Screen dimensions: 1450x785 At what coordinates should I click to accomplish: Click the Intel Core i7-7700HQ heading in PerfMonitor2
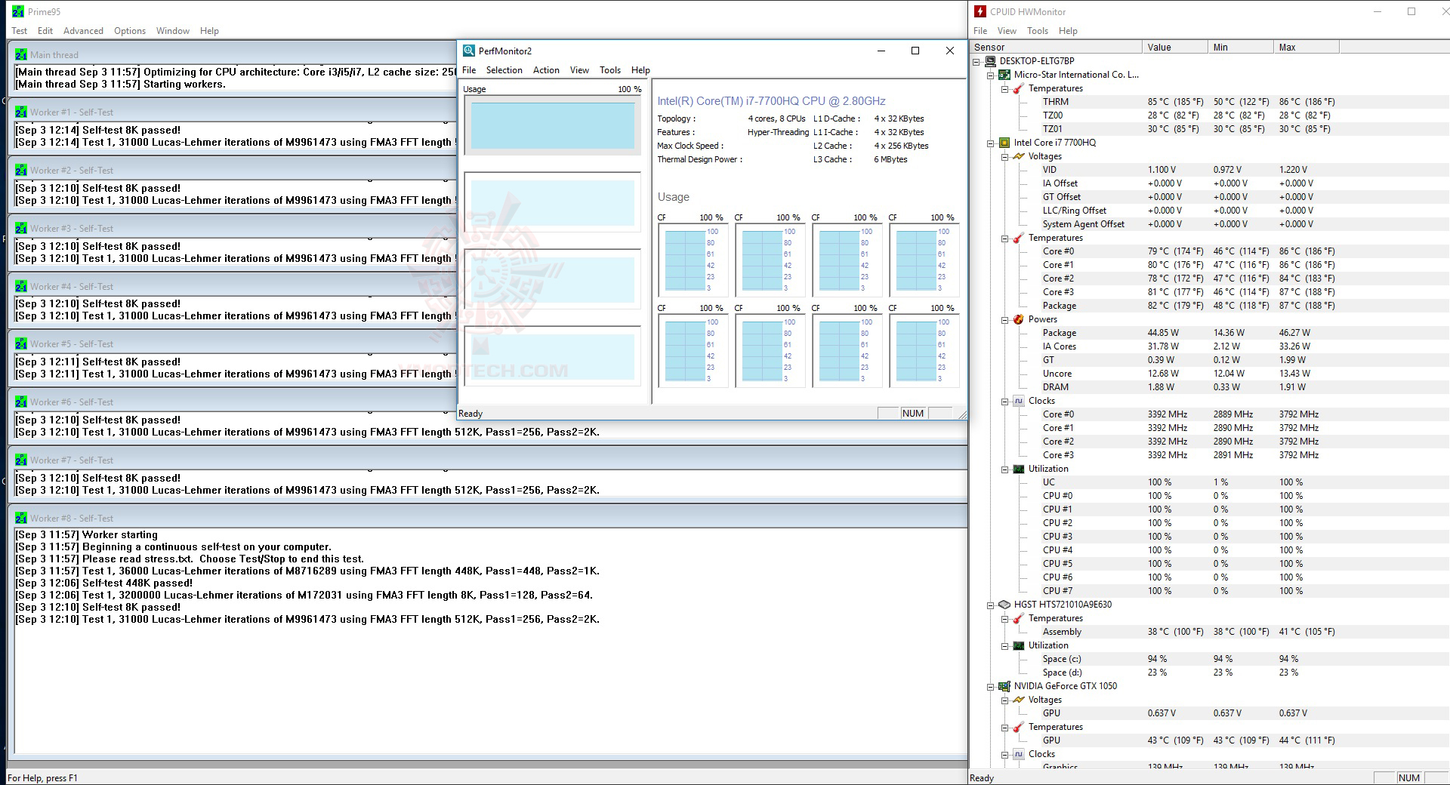point(771,101)
